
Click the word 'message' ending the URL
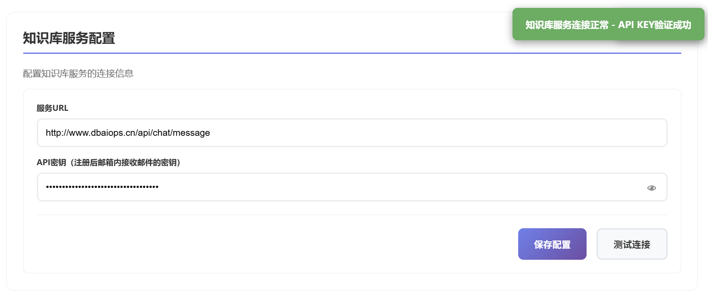click(x=192, y=133)
